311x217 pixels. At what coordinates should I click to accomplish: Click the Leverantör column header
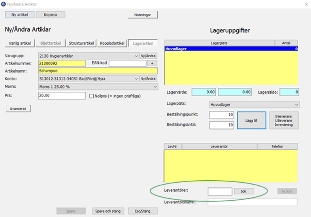click(219, 147)
